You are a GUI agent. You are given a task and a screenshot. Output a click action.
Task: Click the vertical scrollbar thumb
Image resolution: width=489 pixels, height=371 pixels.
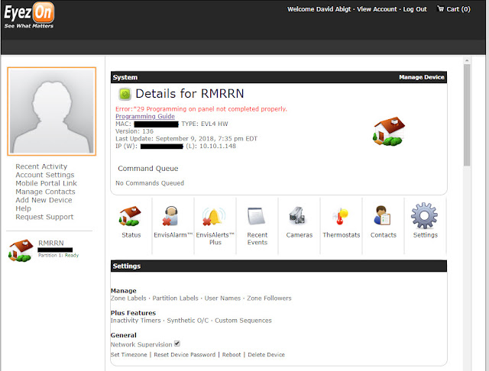(x=467, y=115)
